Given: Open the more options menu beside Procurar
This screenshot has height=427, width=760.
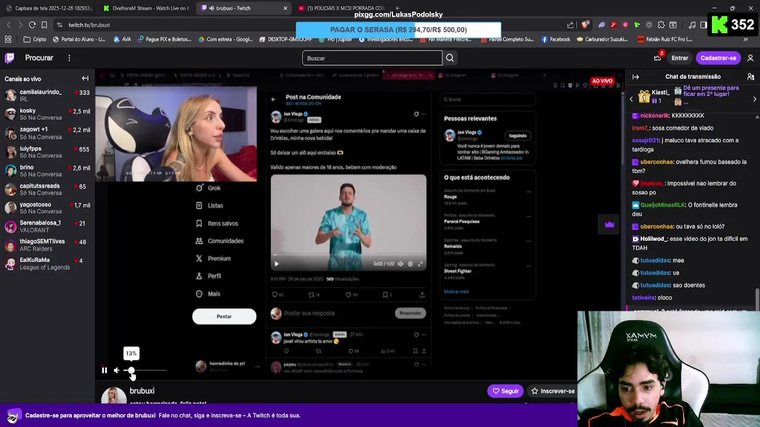Looking at the screenshot, I should click(69, 58).
